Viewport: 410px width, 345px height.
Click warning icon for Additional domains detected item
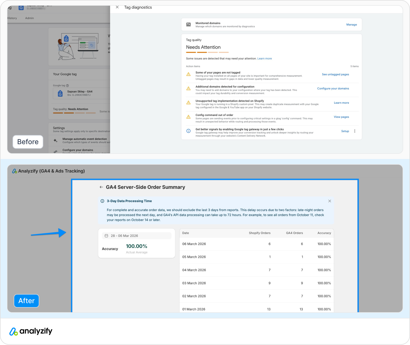[x=188, y=89]
